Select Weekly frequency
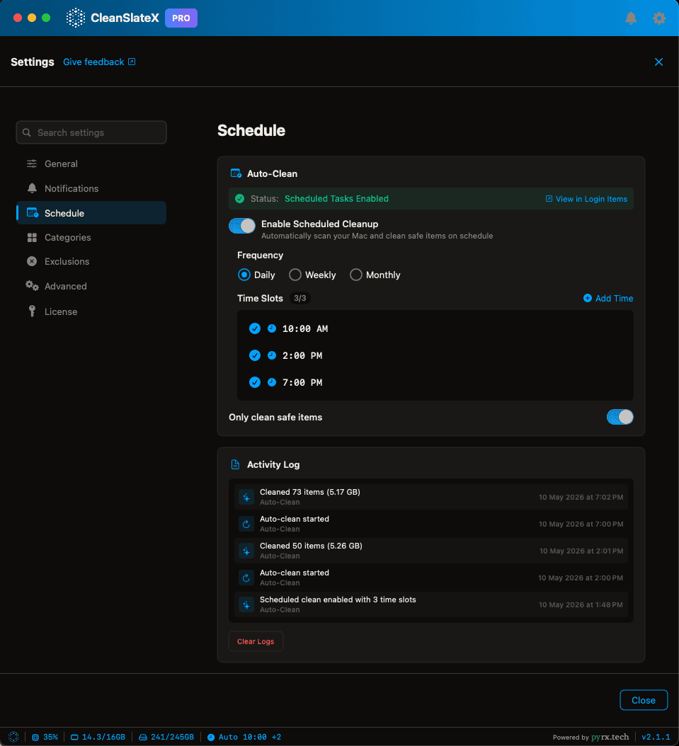The width and height of the screenshot is (679, 746). pyautogui.click(x=312, y=275)
